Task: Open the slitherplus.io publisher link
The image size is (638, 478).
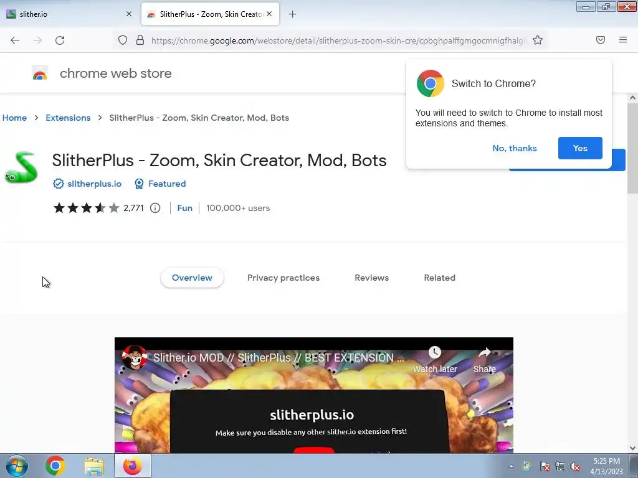Action: [95, 184]
